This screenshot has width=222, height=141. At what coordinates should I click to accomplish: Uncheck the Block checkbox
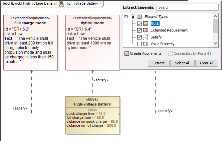coord(139,24)
